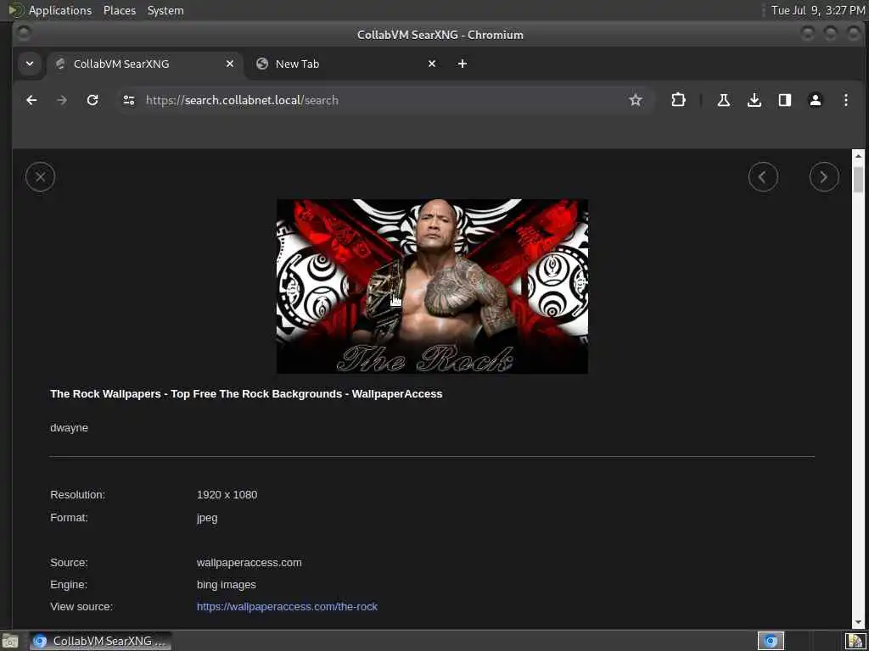This screenshot has height=651, width=869.
Task: Click the Applications menu logo icon
Action: coord(16,10)
